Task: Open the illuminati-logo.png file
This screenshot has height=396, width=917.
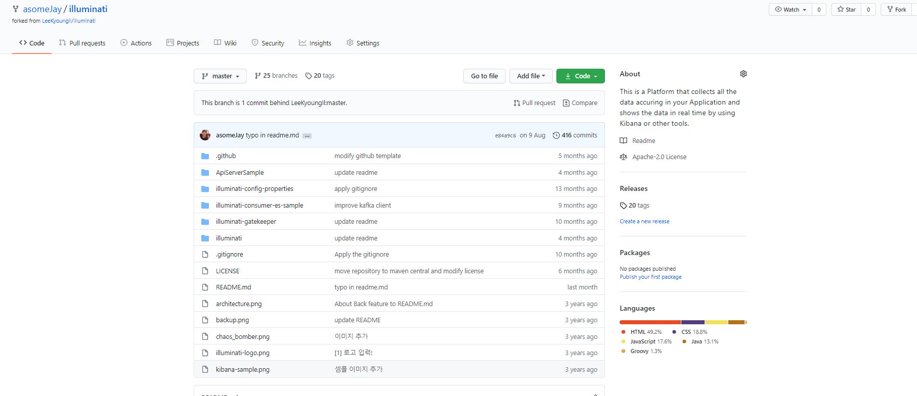Action: click(x=243, y=353)
